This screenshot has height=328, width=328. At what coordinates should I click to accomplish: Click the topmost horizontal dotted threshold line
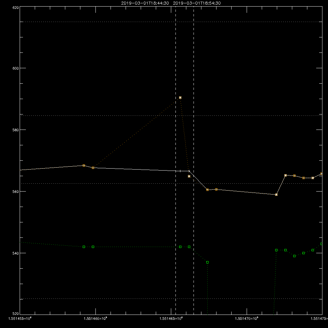(x=171, y=22)
